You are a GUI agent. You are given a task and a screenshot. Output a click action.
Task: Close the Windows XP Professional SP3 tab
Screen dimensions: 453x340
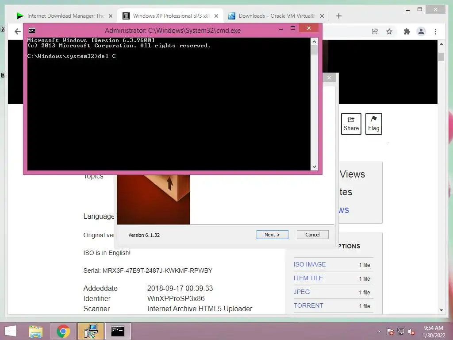coord(216,16)
